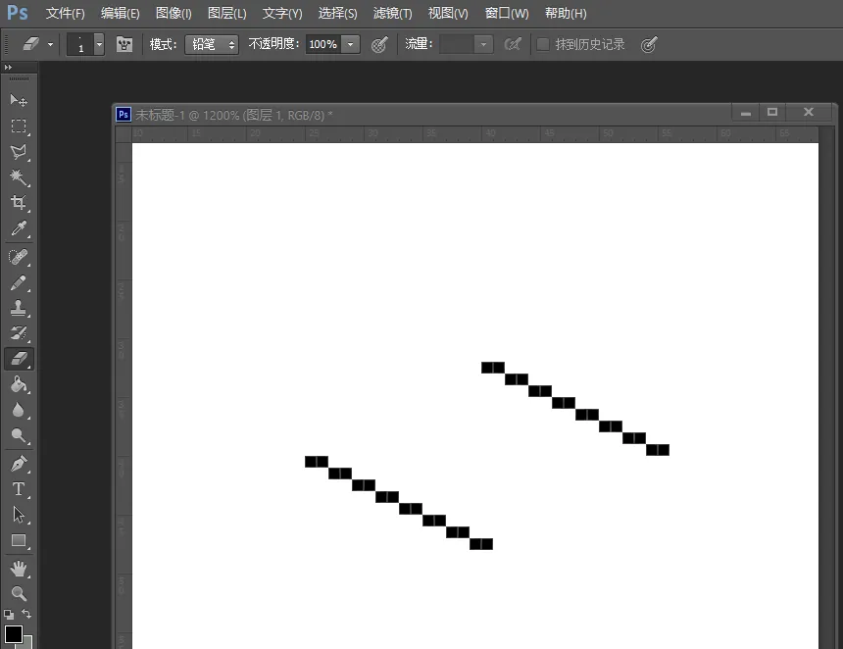843x649 pixels.
Task: Open the 编辑(E) menu
Action: [120, 14]
